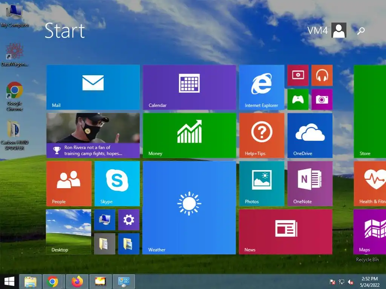Open the People tile
This screenshot has height=289, width=386.
tap(69, 184)
